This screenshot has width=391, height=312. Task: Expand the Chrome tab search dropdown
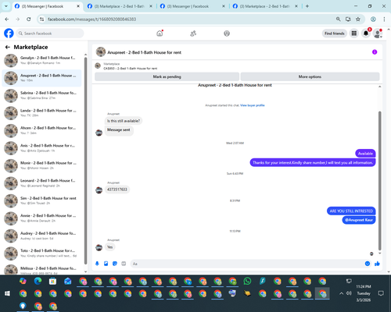[x=6, y=6]
